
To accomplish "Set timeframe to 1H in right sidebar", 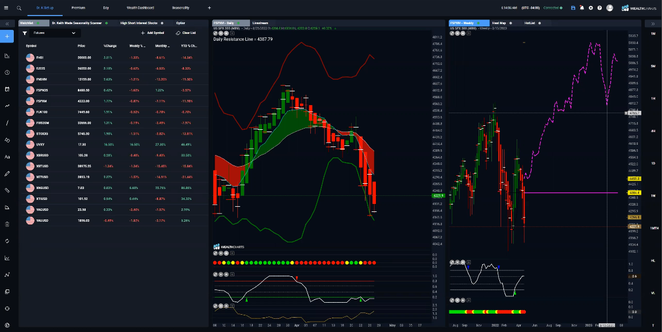I will pyautogui.click(x=653, y=99).
